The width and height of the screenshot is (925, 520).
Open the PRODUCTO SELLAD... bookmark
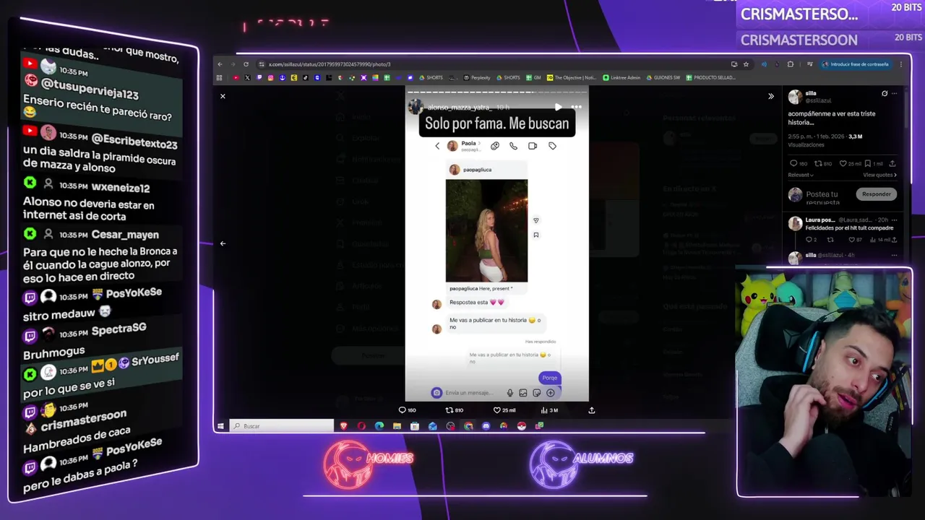click(x=711, y=77)
